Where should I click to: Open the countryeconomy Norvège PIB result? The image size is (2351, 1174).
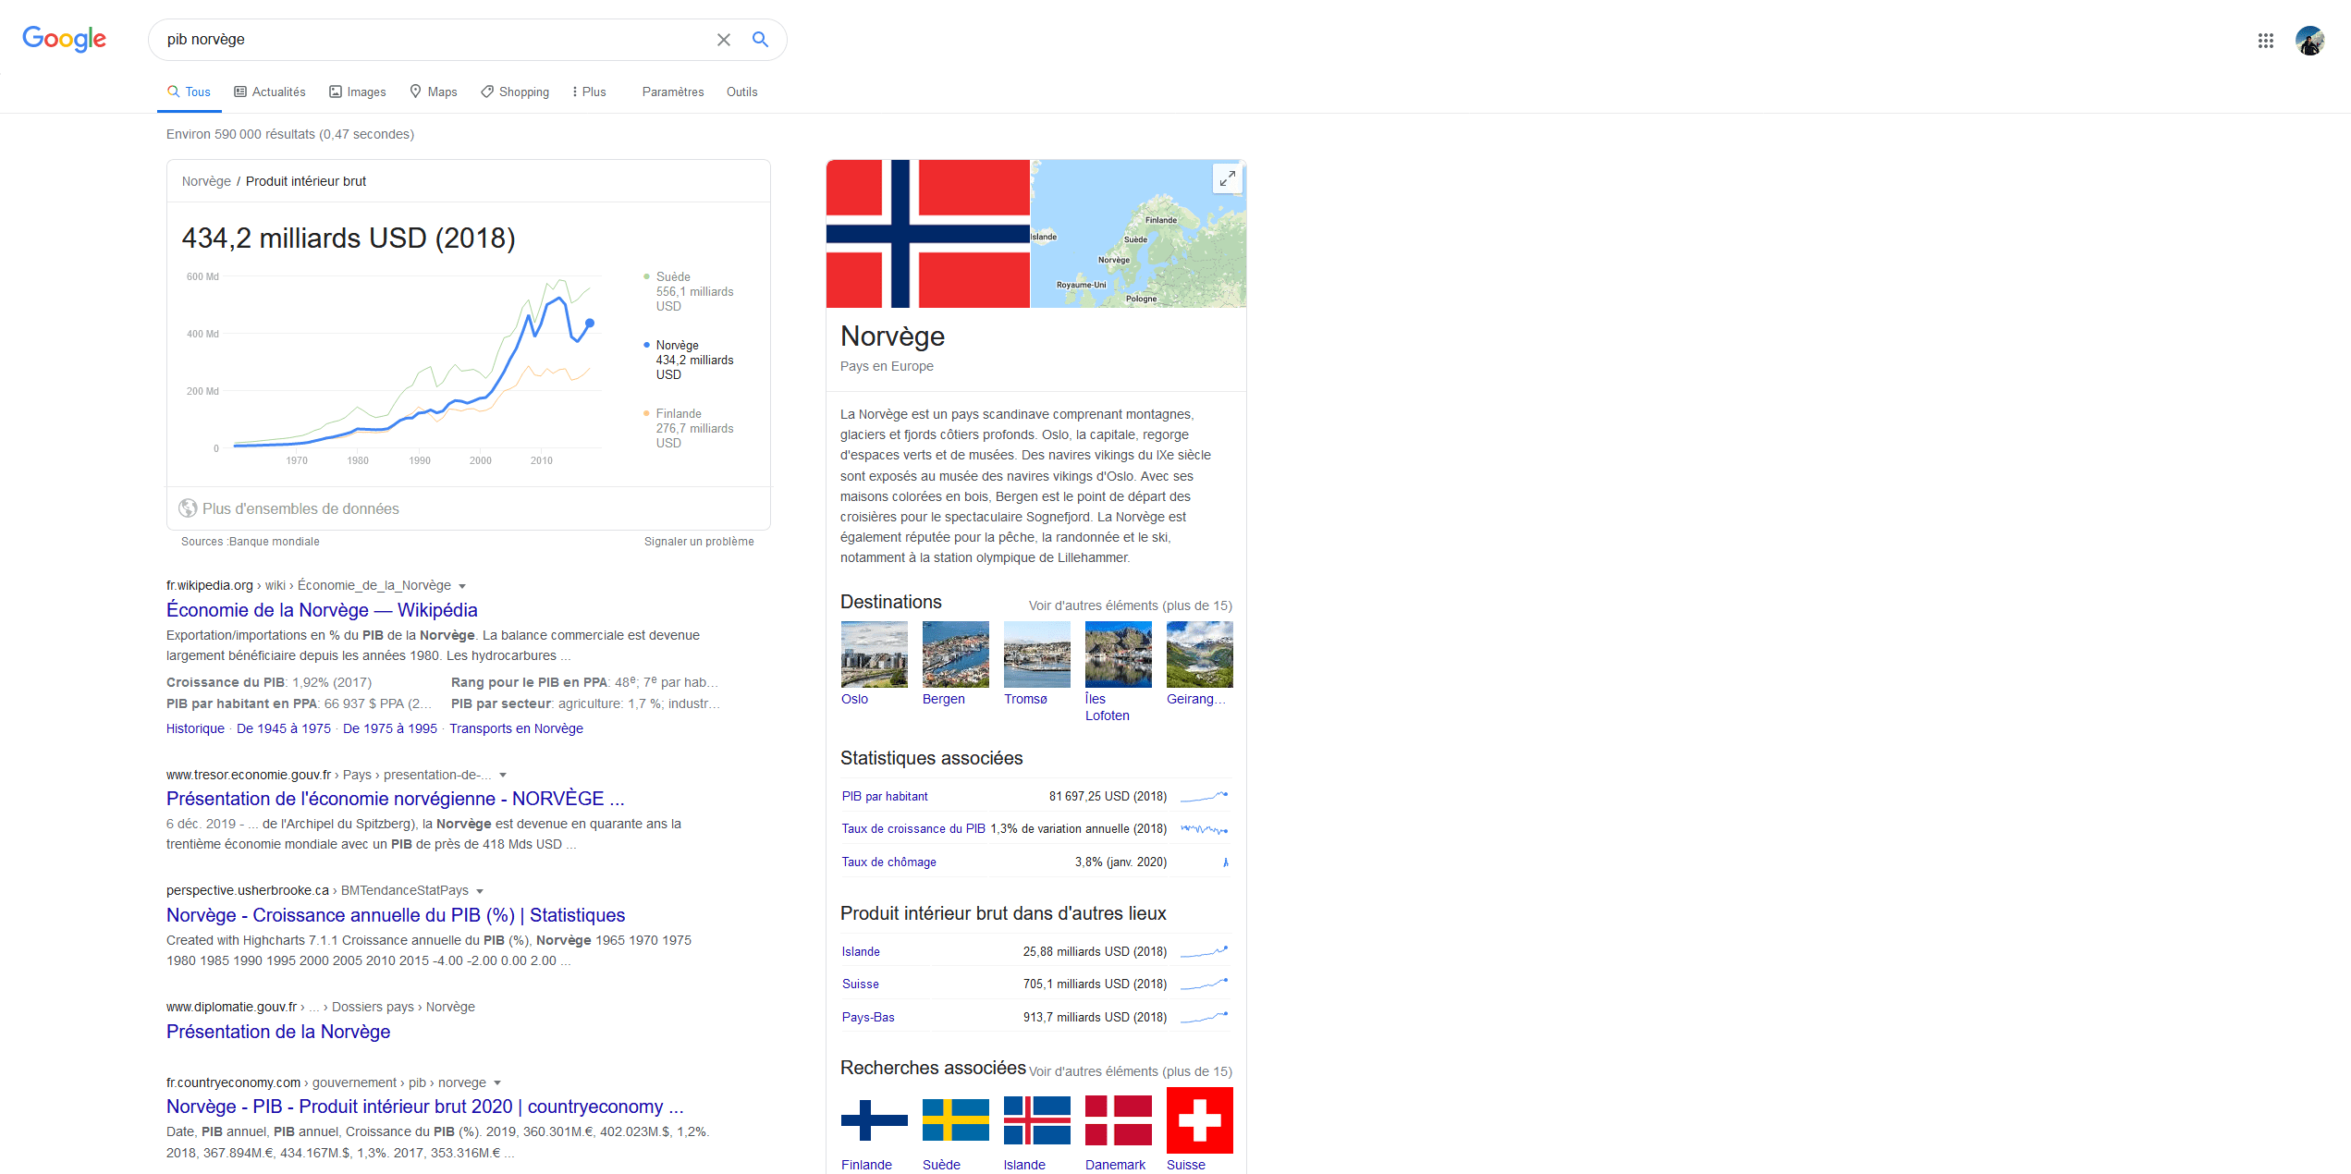(x=425, y=1107)
